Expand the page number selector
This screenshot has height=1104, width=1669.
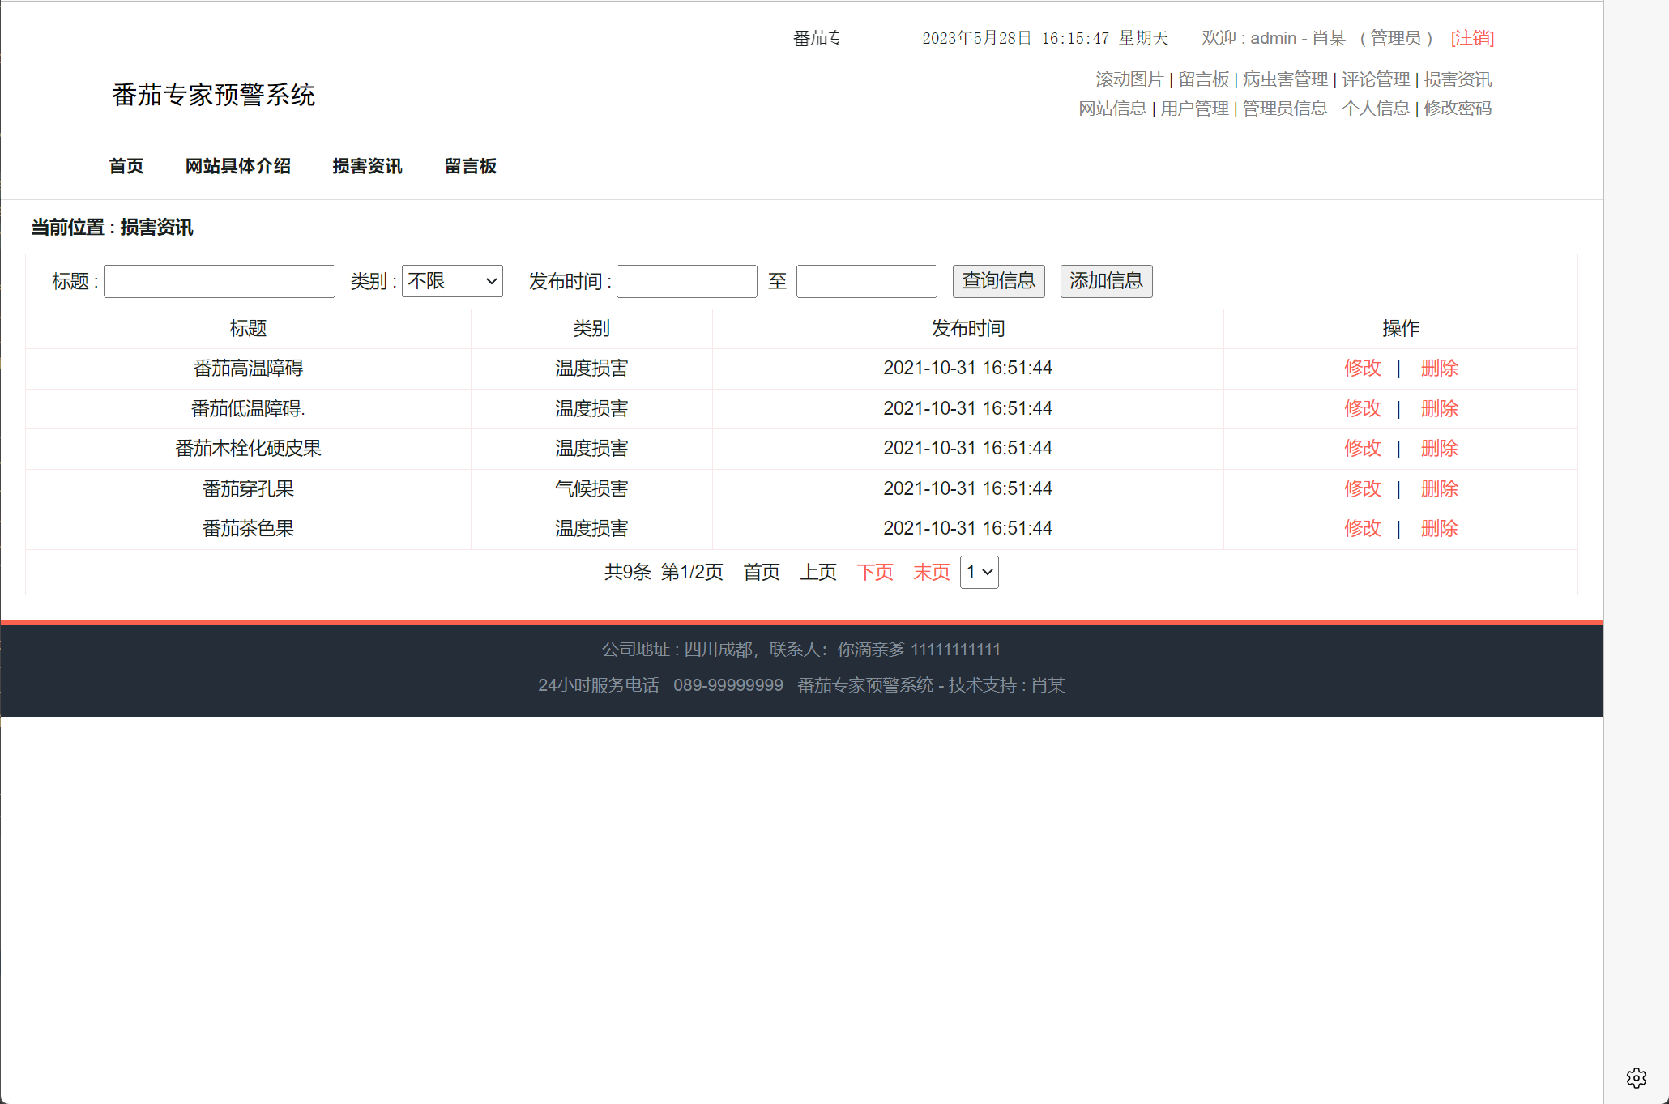979,572
